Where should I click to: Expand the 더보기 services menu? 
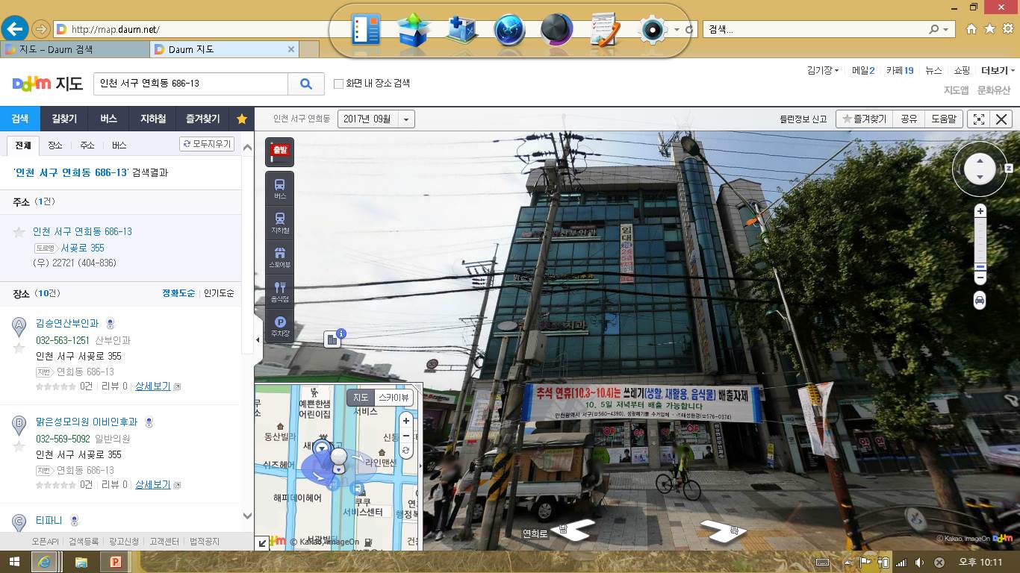pos(998,71)
